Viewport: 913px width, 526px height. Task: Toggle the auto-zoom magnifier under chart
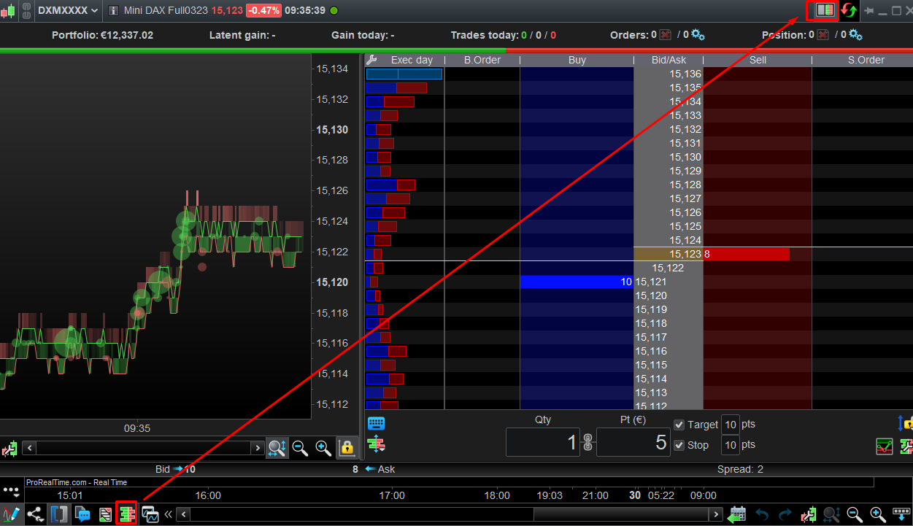coord(277,448)
